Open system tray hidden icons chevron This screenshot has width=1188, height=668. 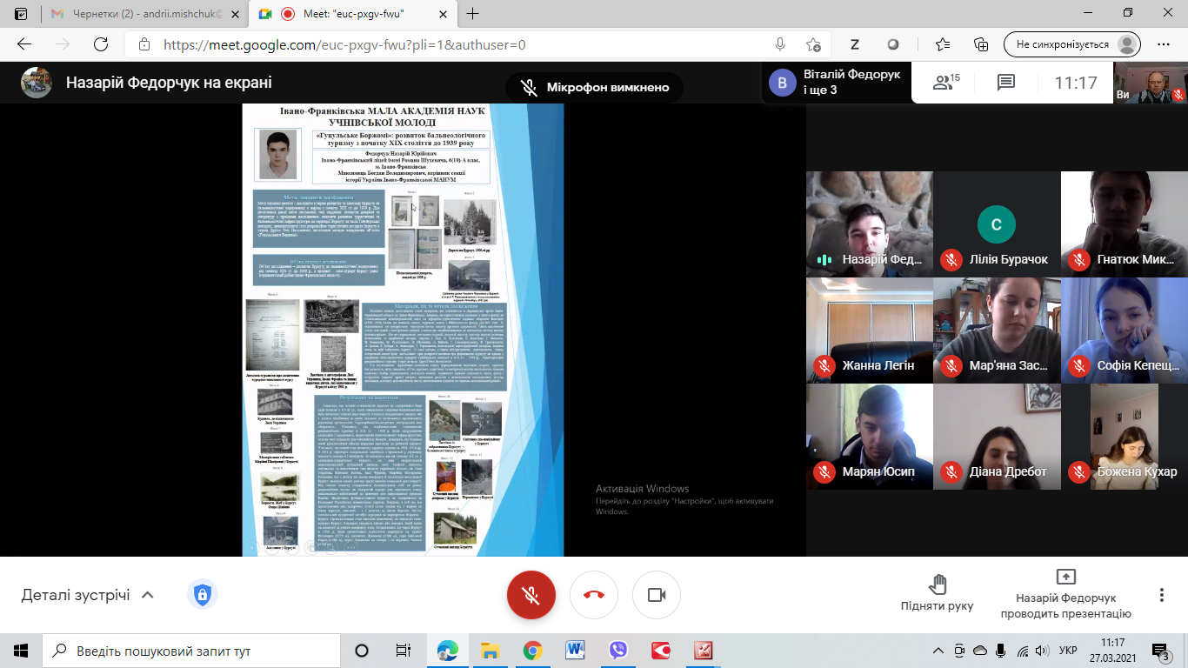[x=937, y=650]
